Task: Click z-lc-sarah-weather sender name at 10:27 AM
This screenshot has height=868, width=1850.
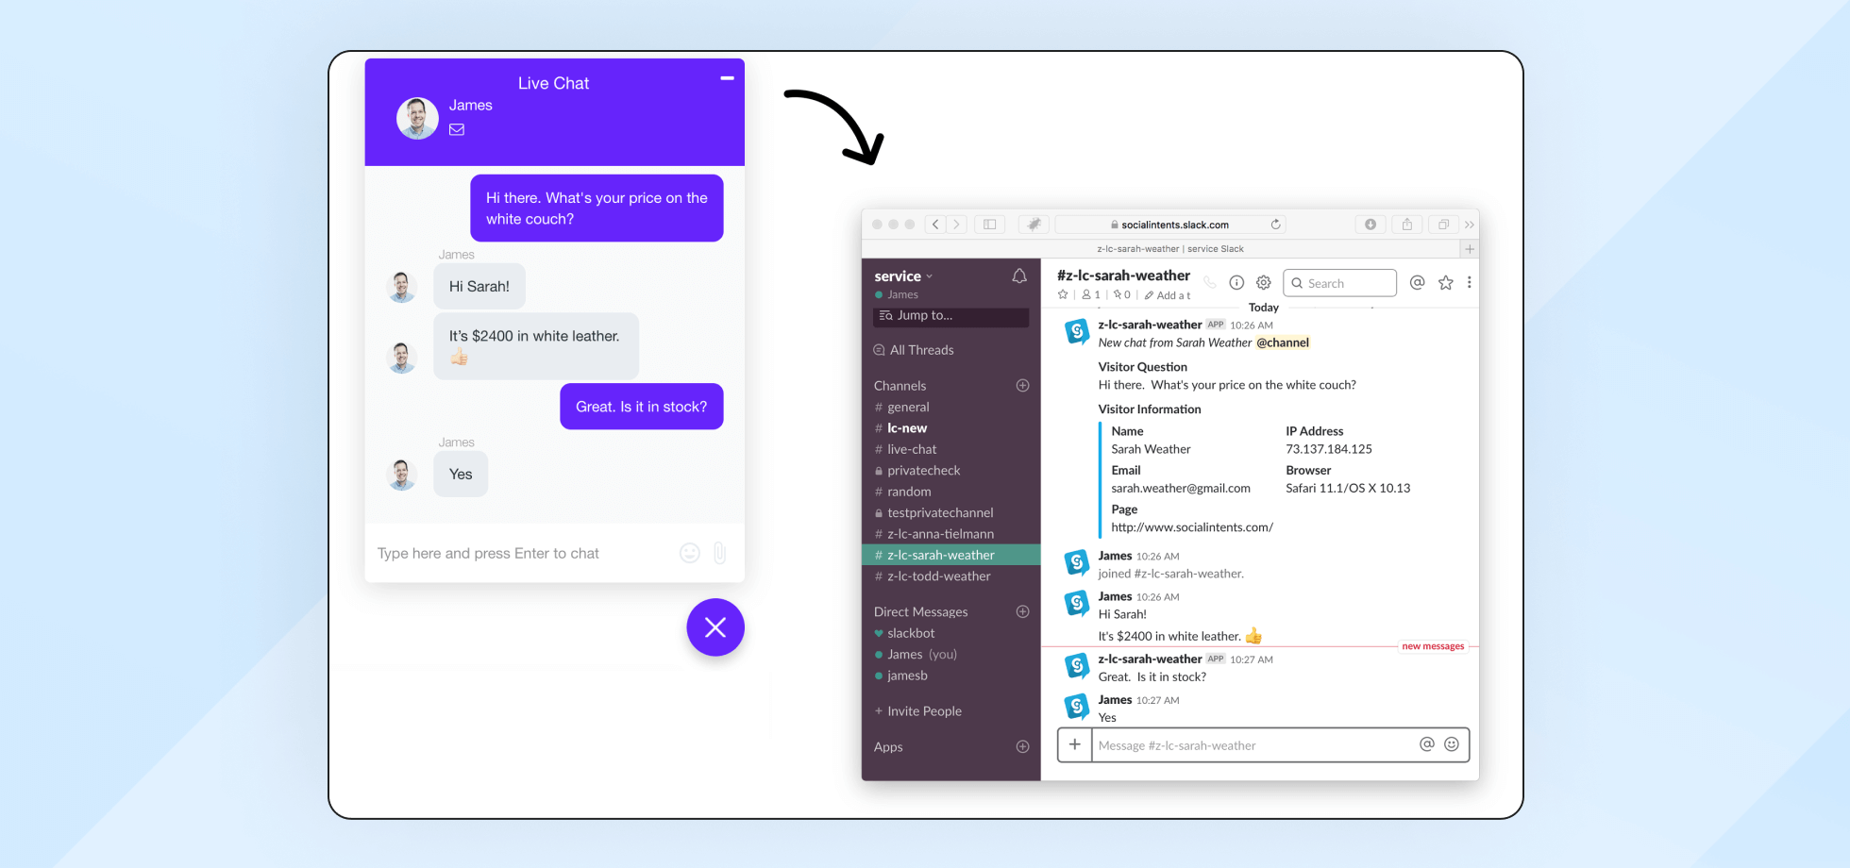Action: (x=1150, y=659)
